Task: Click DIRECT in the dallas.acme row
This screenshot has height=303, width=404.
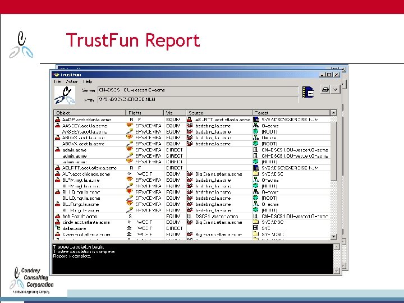Action: [175, 228]
